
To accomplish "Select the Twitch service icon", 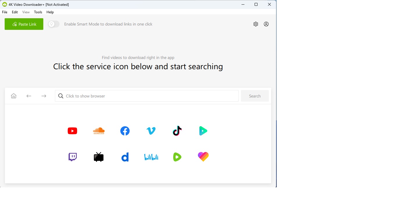I will point(72,157).
